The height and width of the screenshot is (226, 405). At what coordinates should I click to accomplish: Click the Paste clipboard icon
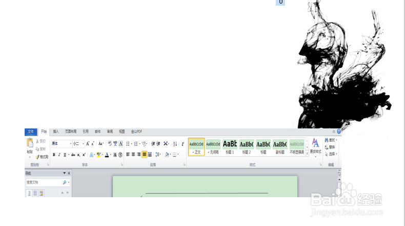30,143
